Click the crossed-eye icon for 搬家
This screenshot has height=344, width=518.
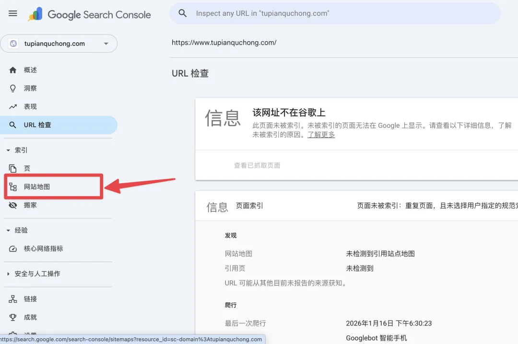coord(13,205)
